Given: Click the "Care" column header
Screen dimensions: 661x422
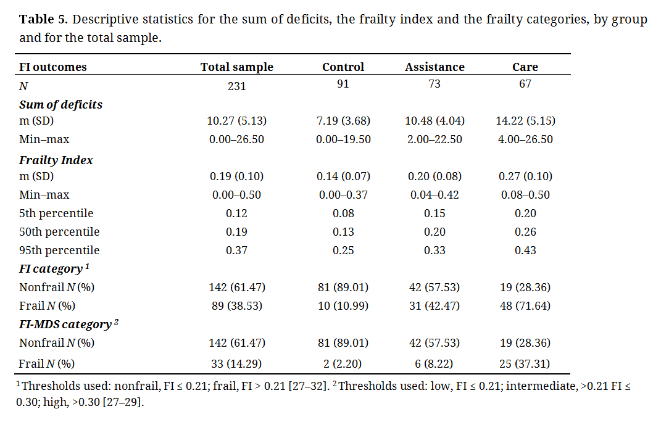Looking at the screenshot, I should [x=525, y=67].
